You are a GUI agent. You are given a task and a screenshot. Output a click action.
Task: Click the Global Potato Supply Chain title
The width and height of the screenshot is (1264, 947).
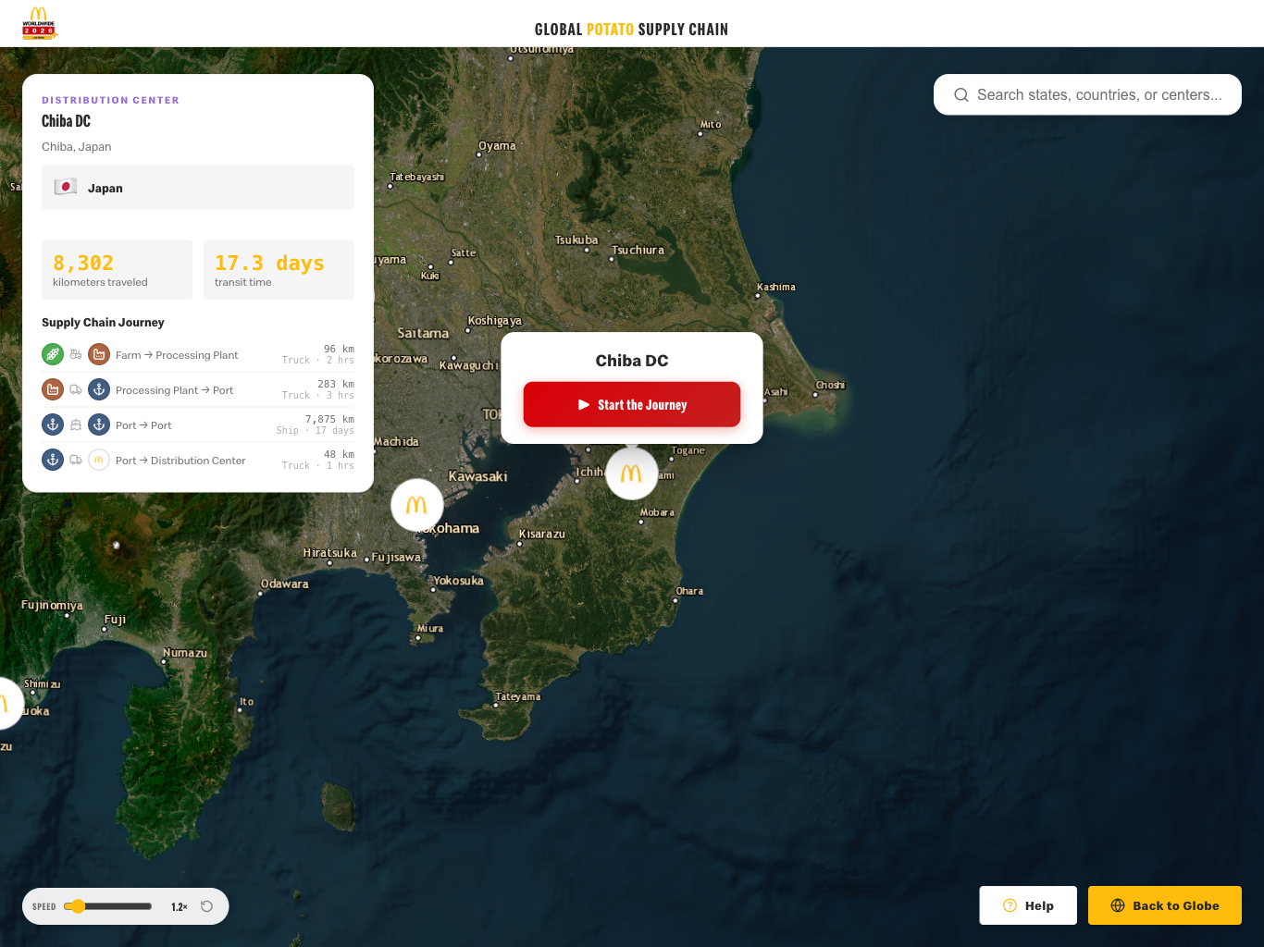pyautogui.click(x=631, y=30)
